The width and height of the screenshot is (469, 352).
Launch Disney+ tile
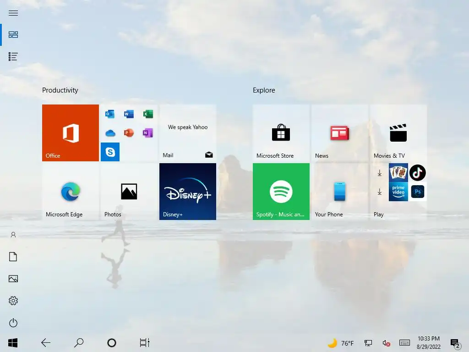(187, 191)
